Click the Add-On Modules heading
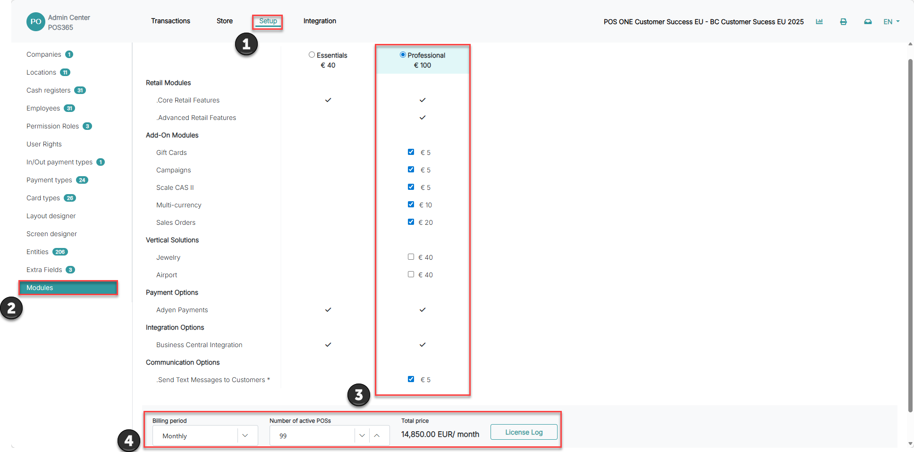The image size is (914, 452). tap(172, 135)
